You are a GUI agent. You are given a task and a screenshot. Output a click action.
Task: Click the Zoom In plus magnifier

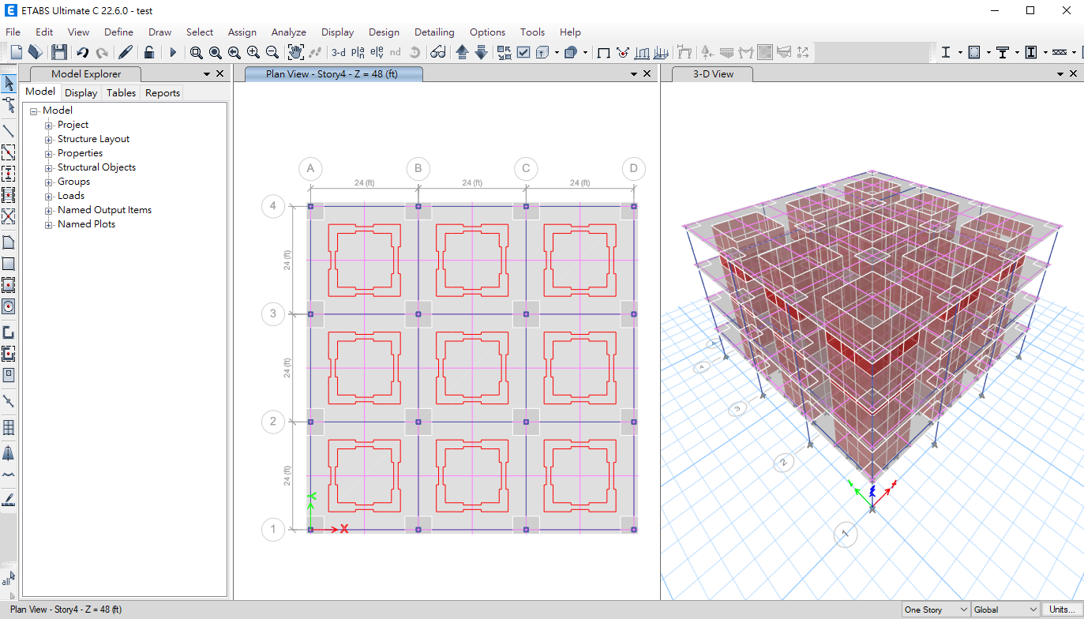253,52
